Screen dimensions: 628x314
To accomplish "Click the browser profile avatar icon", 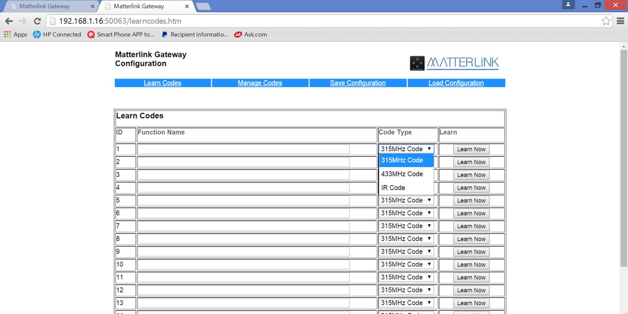I will (568, 5).
